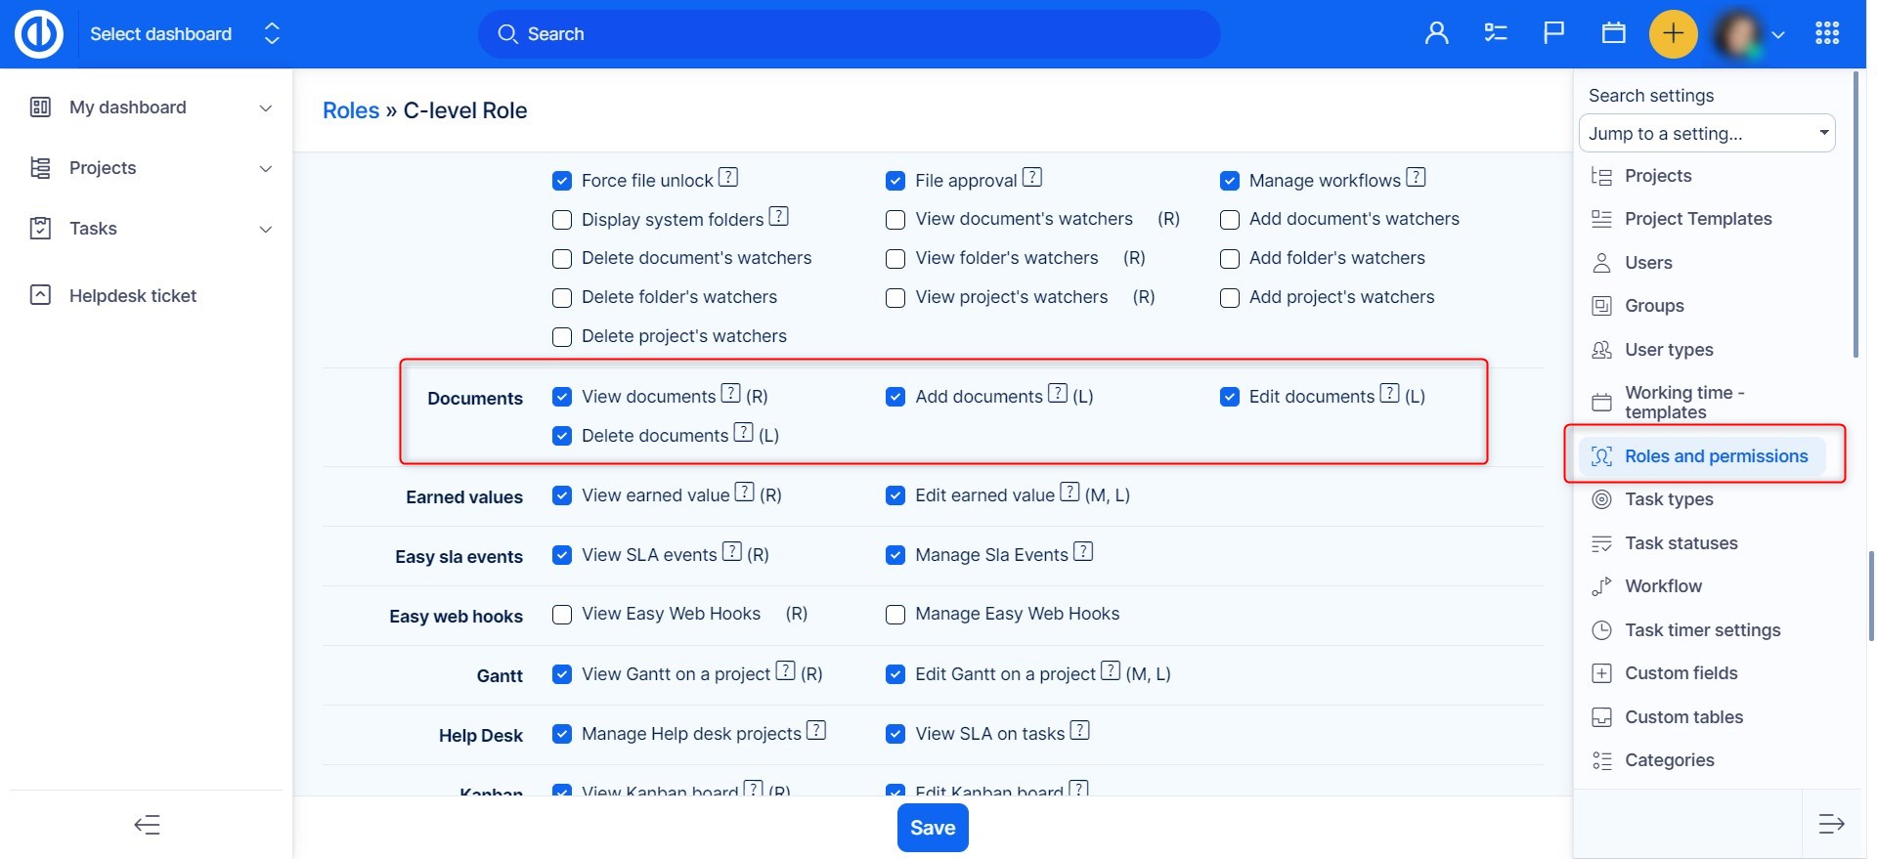Open the Jump to a setting dropdown
The width and height of the screenshot is (1877, 859).
pos(1706,134)
